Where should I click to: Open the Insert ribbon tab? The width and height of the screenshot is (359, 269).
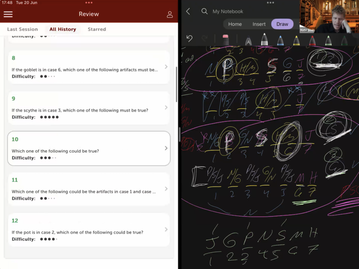click(x=259, y=24)
